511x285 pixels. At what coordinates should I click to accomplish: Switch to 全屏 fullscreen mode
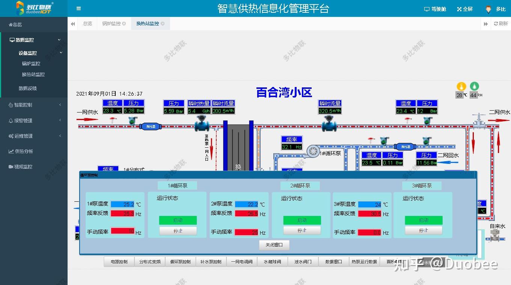(465, 9)
